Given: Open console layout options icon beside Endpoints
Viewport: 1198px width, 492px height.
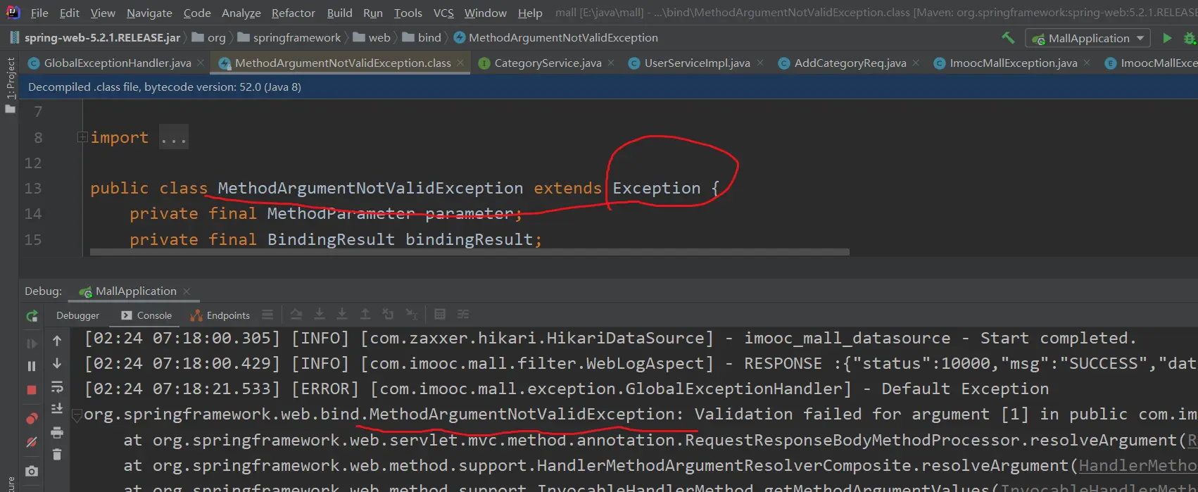Looking at the screenshot, I should click(267, 315).
